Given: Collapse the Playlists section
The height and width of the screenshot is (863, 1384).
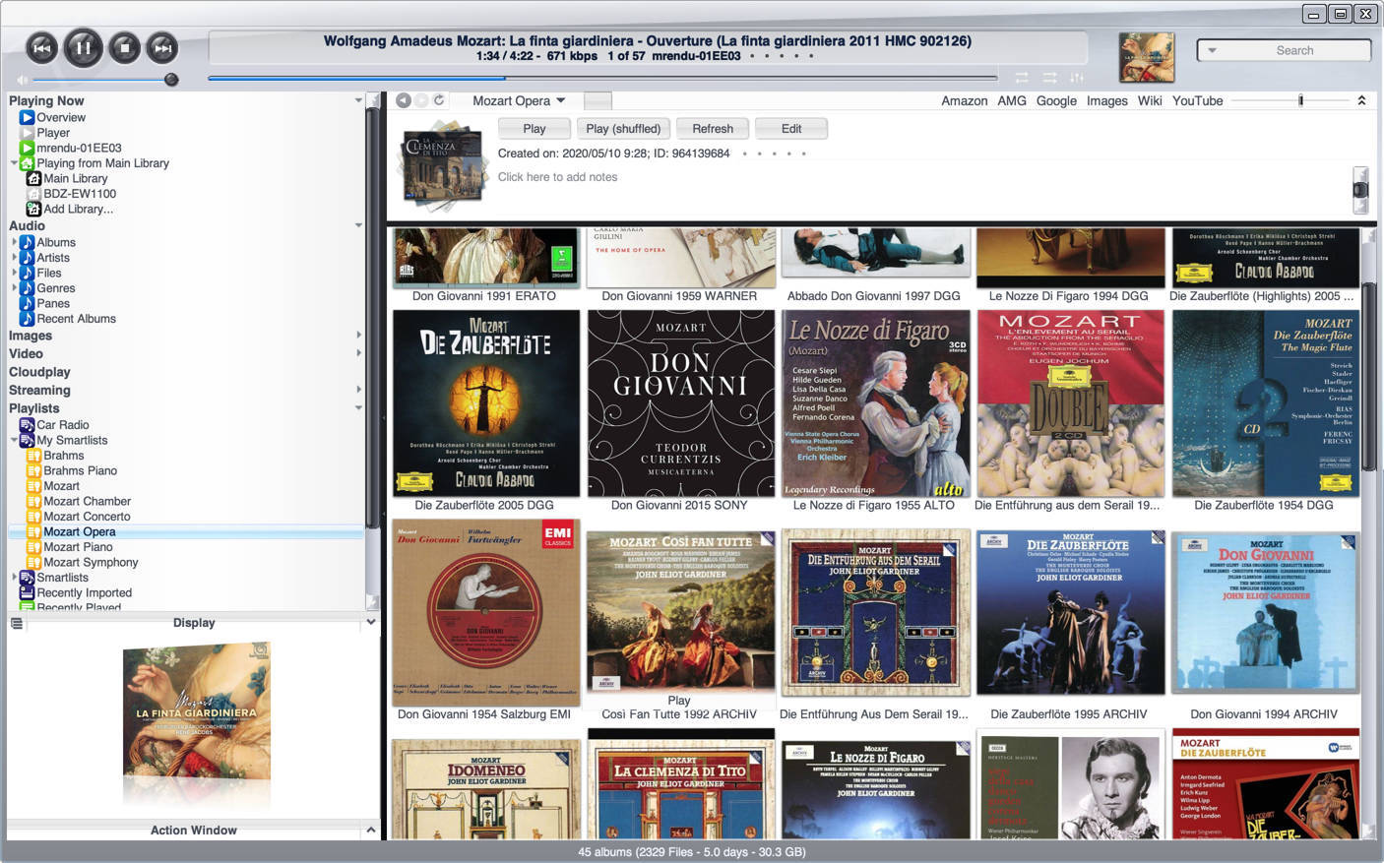Looking at the screenshot, I should 358,408.
